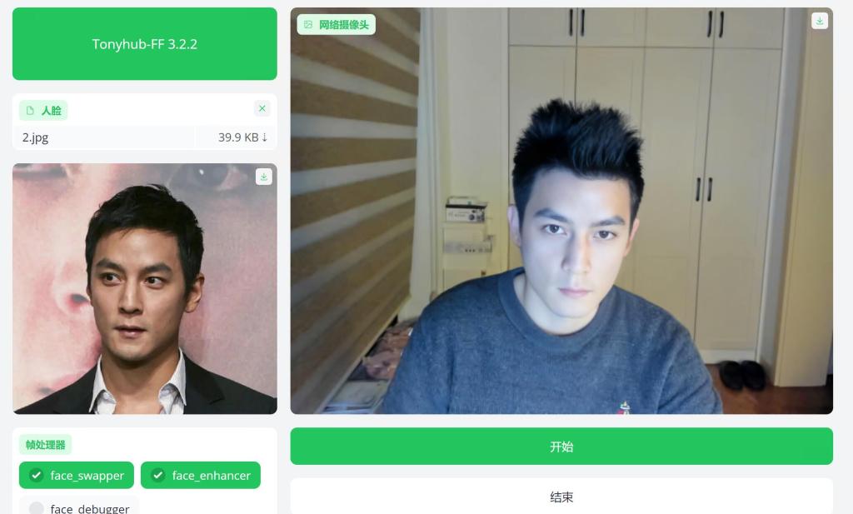Screen dimensions: 853x514
Task: Click download icon on the webcam preview
Action: (820, 21)
